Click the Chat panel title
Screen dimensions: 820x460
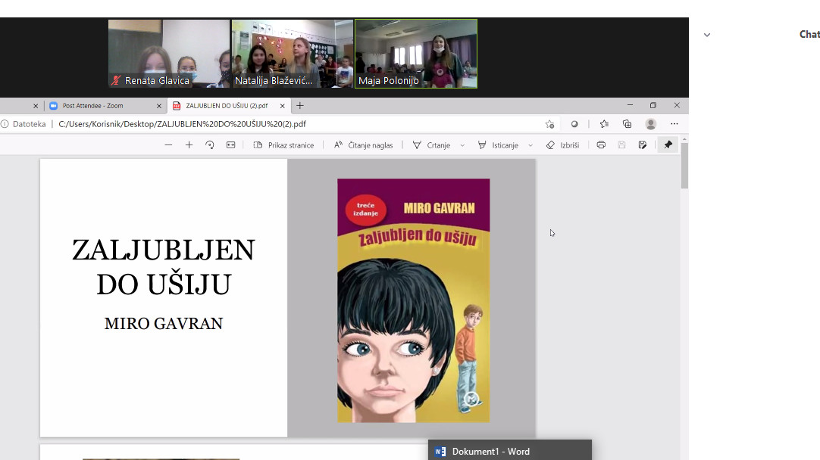click(809, 35)
